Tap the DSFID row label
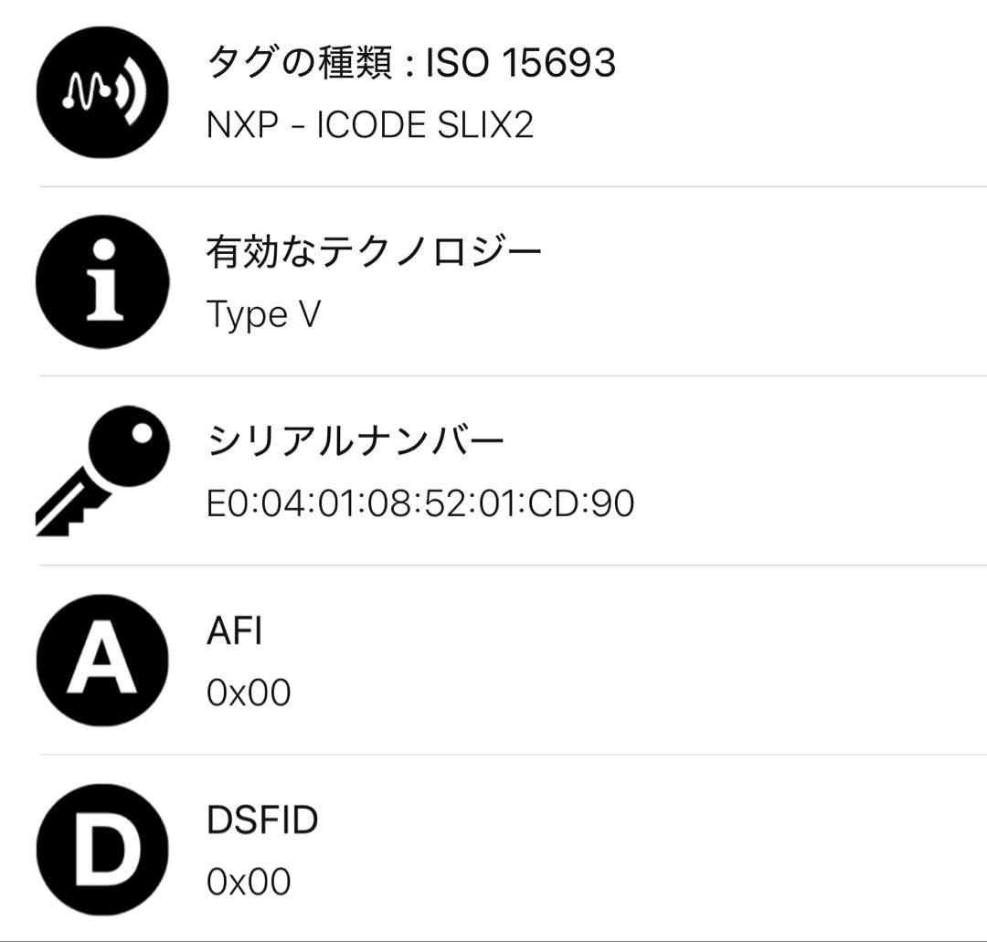This screenshot has height=942, width=987. [x=262, y=820]
